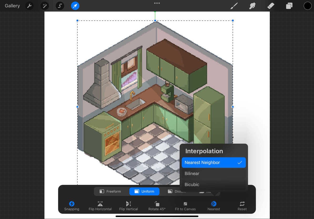This screenshot has height=219, width=314.
Task: Reset the current transformation
Action: coord(242,206)
